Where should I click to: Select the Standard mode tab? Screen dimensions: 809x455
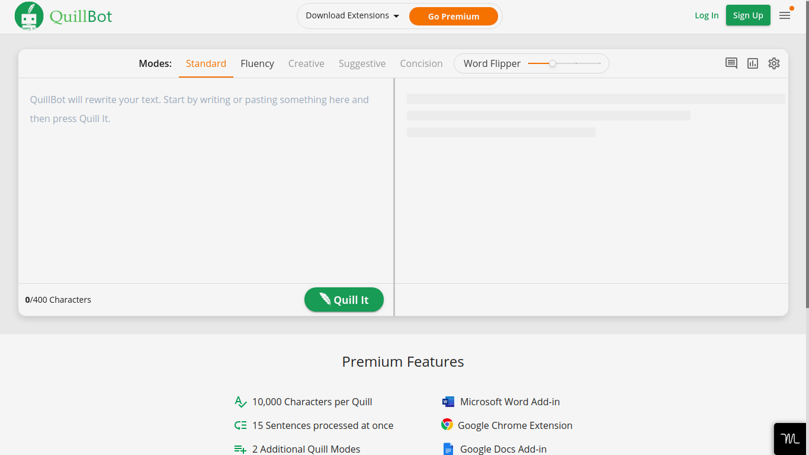click(206, 63)
